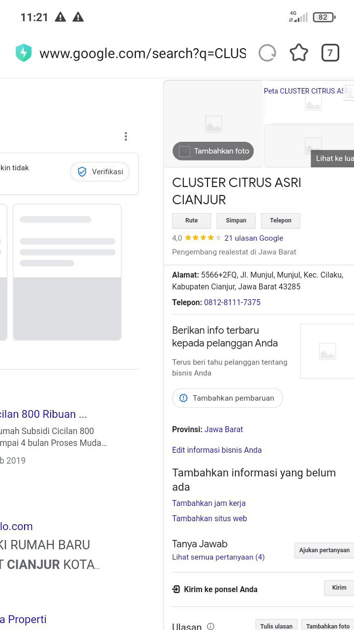Call the 0812-8111-7375 phone link
Screen dimensions: 354x630
[232, 302]
